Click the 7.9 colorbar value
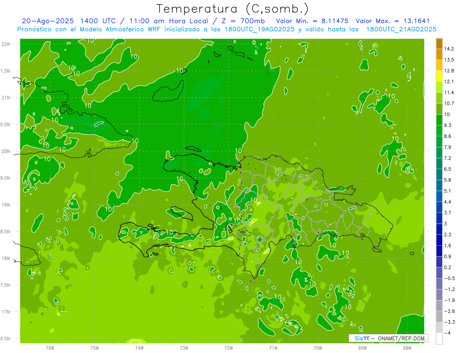 pos(448,147)
